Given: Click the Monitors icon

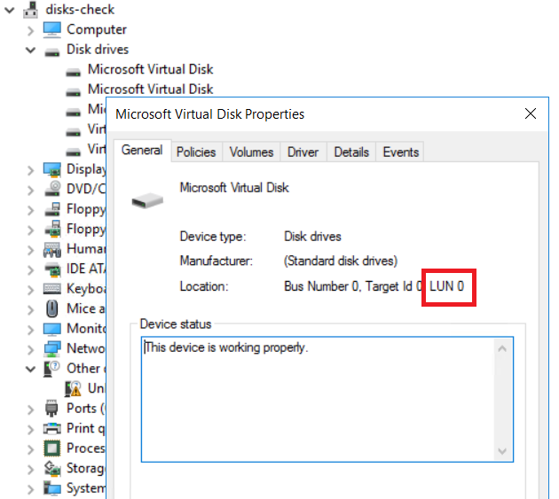Looking at the screenshot, I should pos(52,329).
